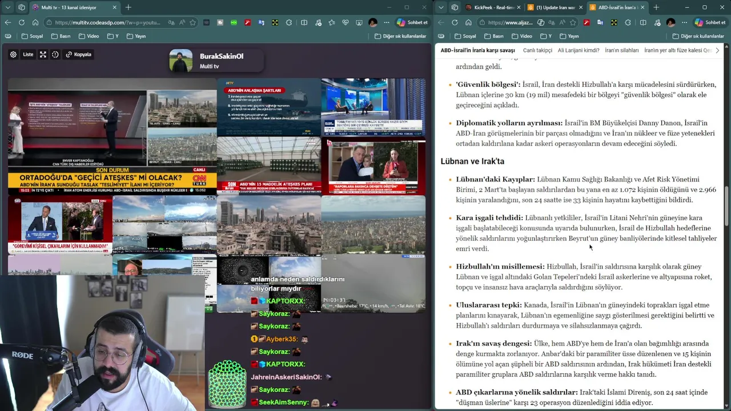Open Basın bookmarks folder in left browser
The image size is (731, 411).
click(x=61, y=36)
